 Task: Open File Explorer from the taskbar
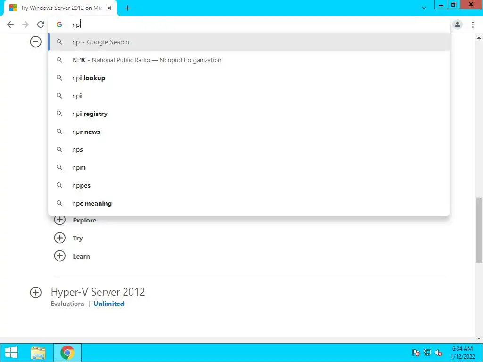[x=38, y=353]
